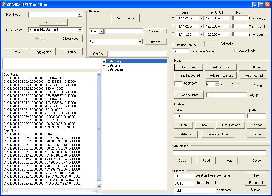
Task: Click the Read Processed button
Action: (189, 75)
